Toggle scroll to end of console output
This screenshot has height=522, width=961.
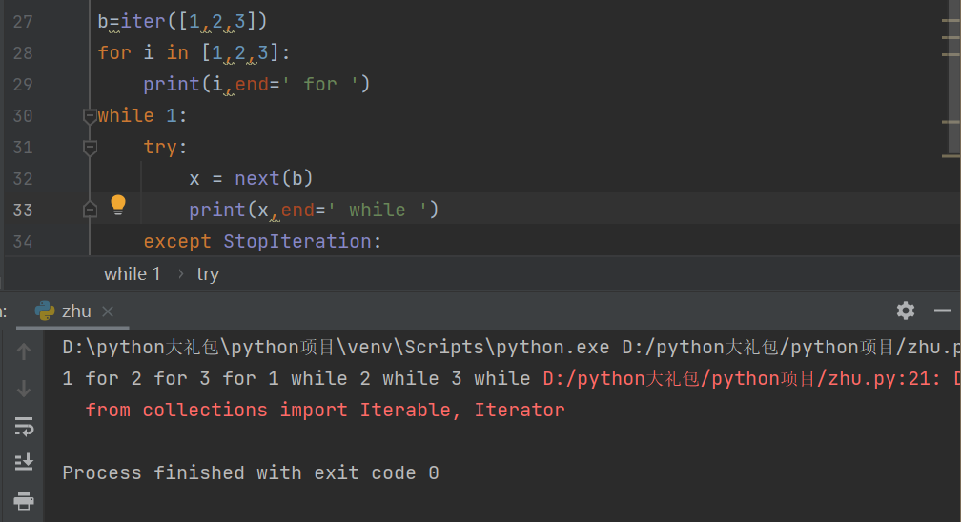point(25,462)
